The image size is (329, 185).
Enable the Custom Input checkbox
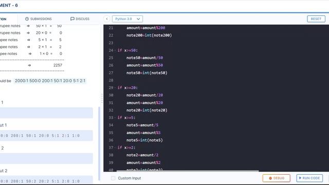click(x=113, y=178)
